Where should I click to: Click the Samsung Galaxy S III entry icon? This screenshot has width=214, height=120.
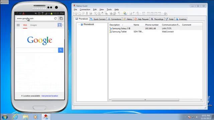pos(111,28)
